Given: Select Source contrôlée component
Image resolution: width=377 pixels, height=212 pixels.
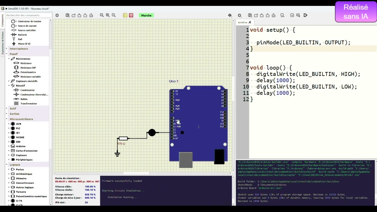Looking at the screenshot, I should 27,30.
